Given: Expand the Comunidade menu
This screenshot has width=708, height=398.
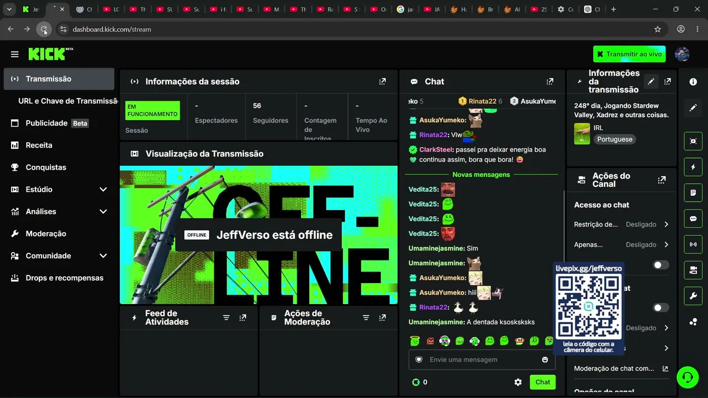Looking at the screenshot, I should click(x=103, y=256).
